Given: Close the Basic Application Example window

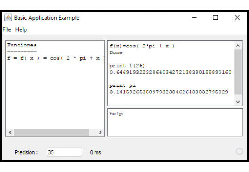Looking at the screenshot, I should point(237,17).
